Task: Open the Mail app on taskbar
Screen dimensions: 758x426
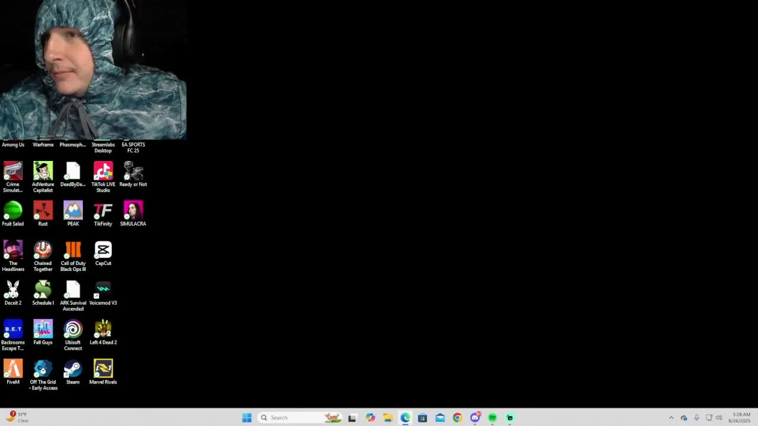Action: [x=440, y=418]
